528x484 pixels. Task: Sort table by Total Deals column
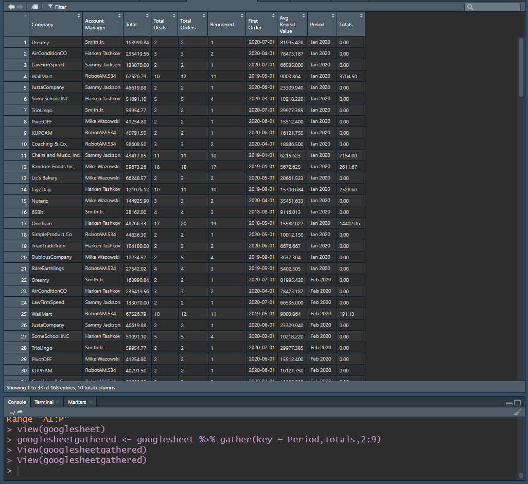(x=164, y=24)
